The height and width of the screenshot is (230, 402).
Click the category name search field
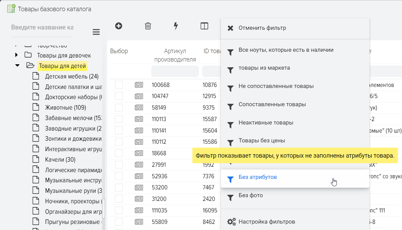pyautogui.click(x=42, y=27)
